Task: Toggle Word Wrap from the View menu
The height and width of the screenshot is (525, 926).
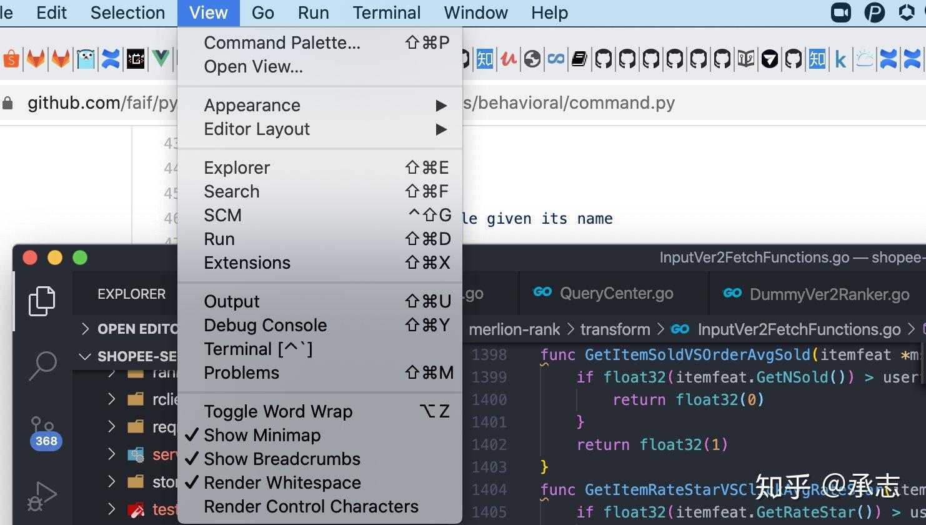Action: [x=320, y=411]
